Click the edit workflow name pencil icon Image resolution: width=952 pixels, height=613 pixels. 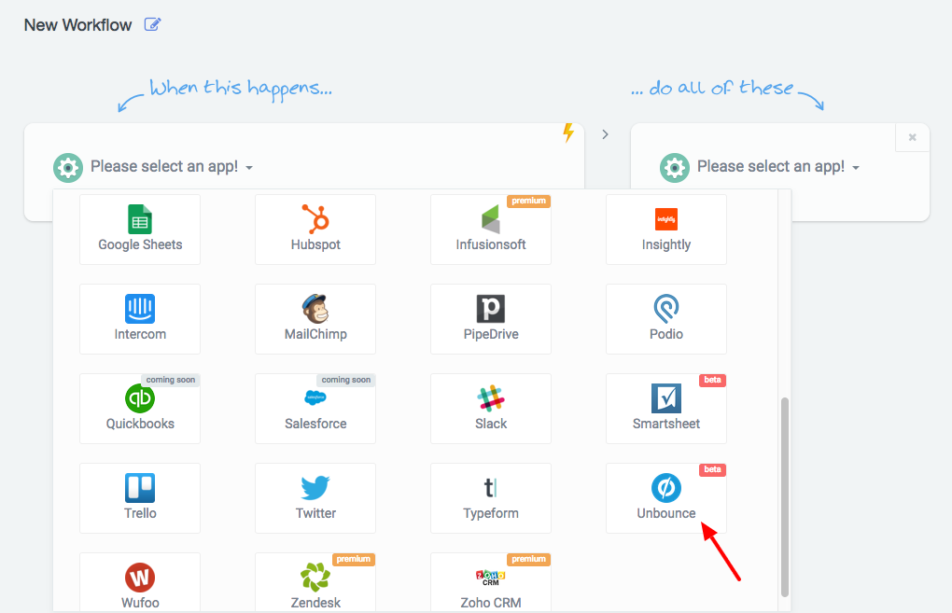coord(152,24)
